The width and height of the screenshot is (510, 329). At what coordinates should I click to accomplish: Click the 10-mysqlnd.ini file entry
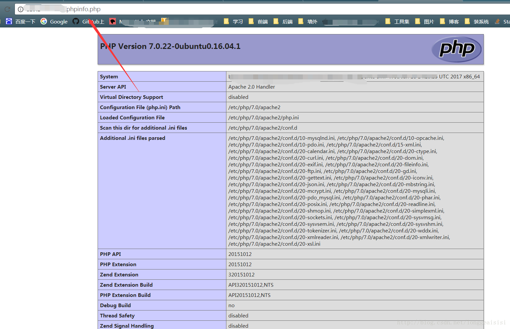(282, 138)
